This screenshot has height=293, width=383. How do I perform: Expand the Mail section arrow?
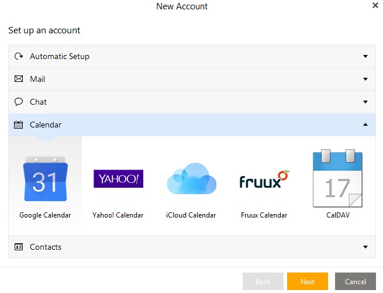pyautogui.click(x=365, y=79)
